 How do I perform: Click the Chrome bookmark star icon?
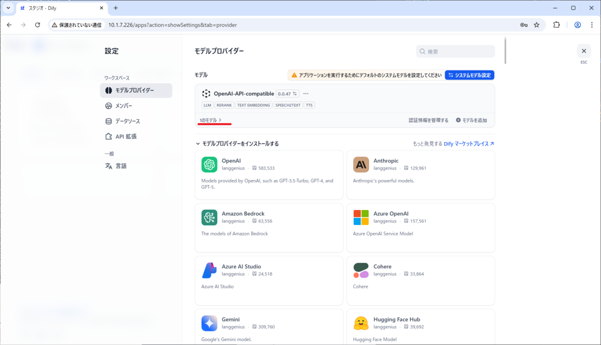click(536, 24)
